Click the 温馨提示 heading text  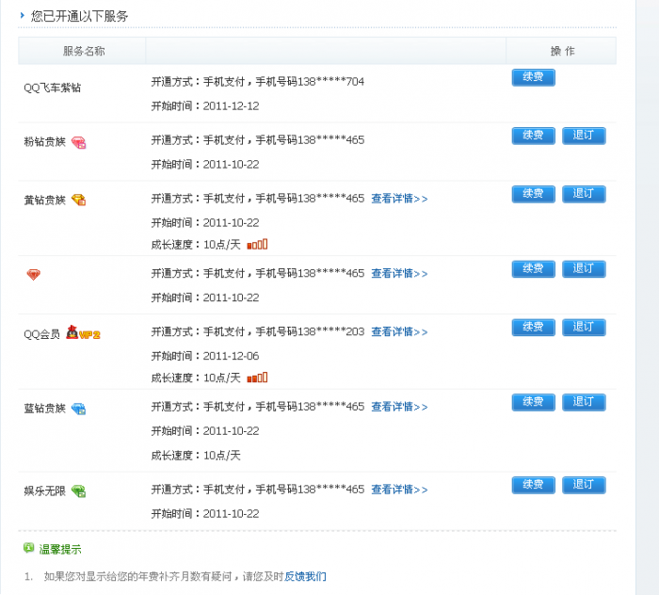pos(60,549)
